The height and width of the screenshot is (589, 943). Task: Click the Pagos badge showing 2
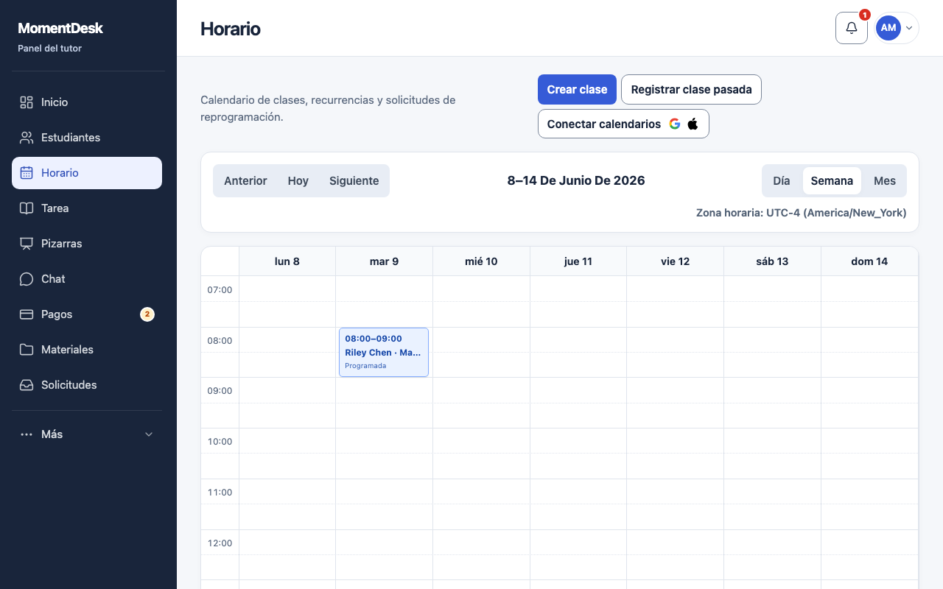click(147, 314)
